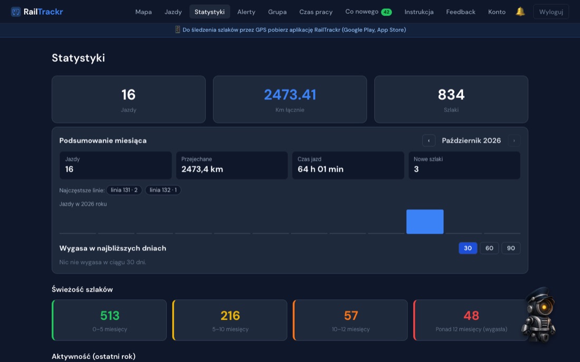Click the RailTrackr logo icon
The height and width of the screenshot is (362, 580).
pyautogui.click(x=15, y=12)
